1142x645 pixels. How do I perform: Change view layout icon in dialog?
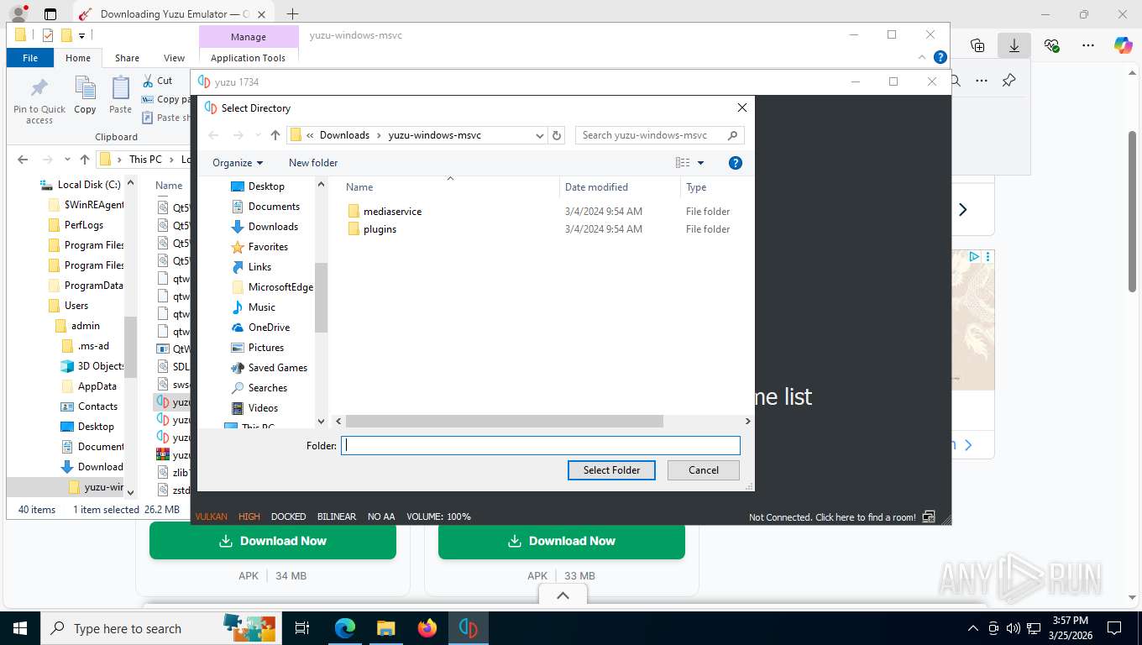point(683,163)
